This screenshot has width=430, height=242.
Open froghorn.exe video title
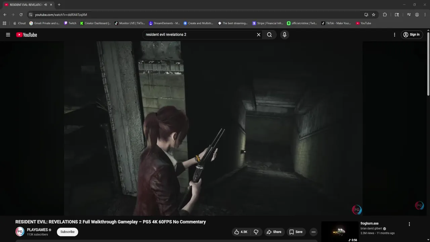click(370, 224)
